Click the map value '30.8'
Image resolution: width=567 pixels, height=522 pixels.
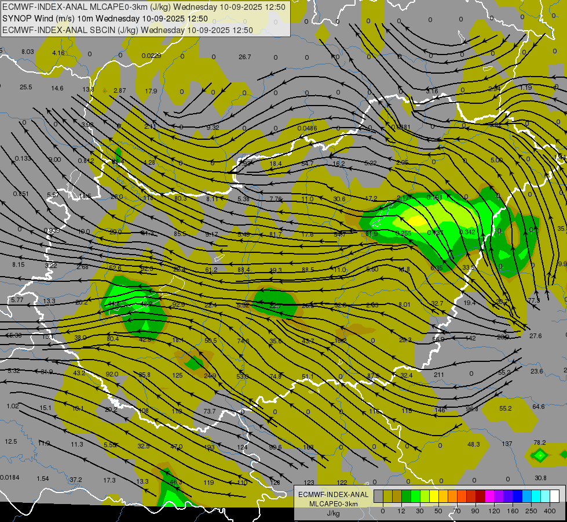point(540,478)
